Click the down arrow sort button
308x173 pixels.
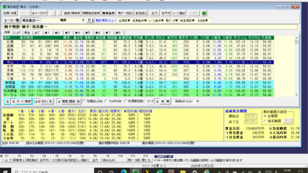tap(92, 20)
